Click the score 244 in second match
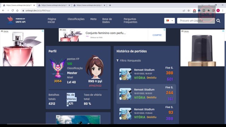 169,93
